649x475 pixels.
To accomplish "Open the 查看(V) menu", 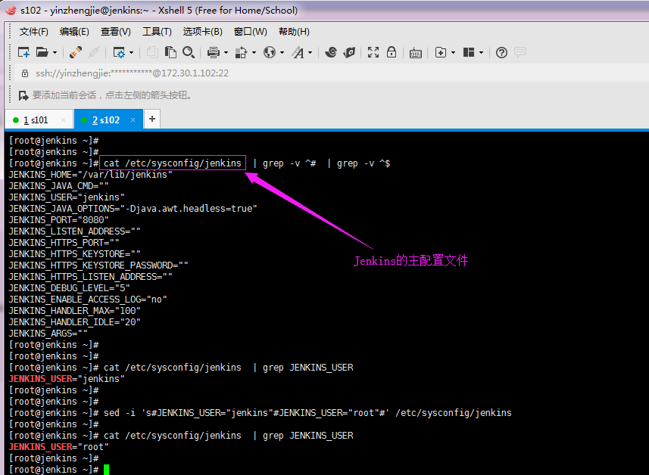I will tap(115, 32).
